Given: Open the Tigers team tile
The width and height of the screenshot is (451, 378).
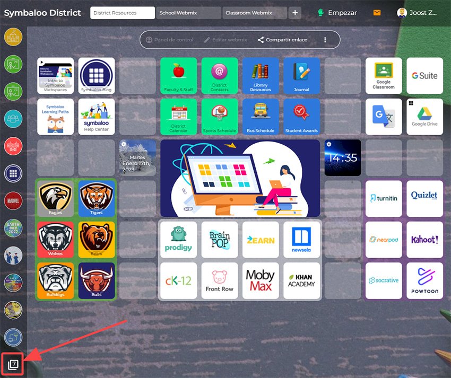Looking at the screenshot, I should click(96, 198).
